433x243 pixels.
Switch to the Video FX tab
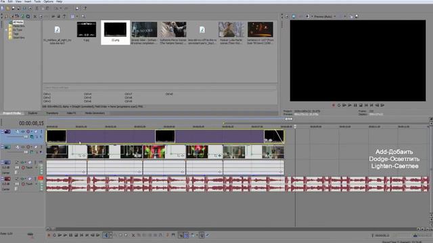click(71, 113)
